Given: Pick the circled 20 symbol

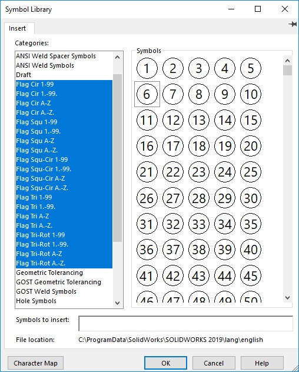Looking at the screenshot, I should click(x=251, y=146).
